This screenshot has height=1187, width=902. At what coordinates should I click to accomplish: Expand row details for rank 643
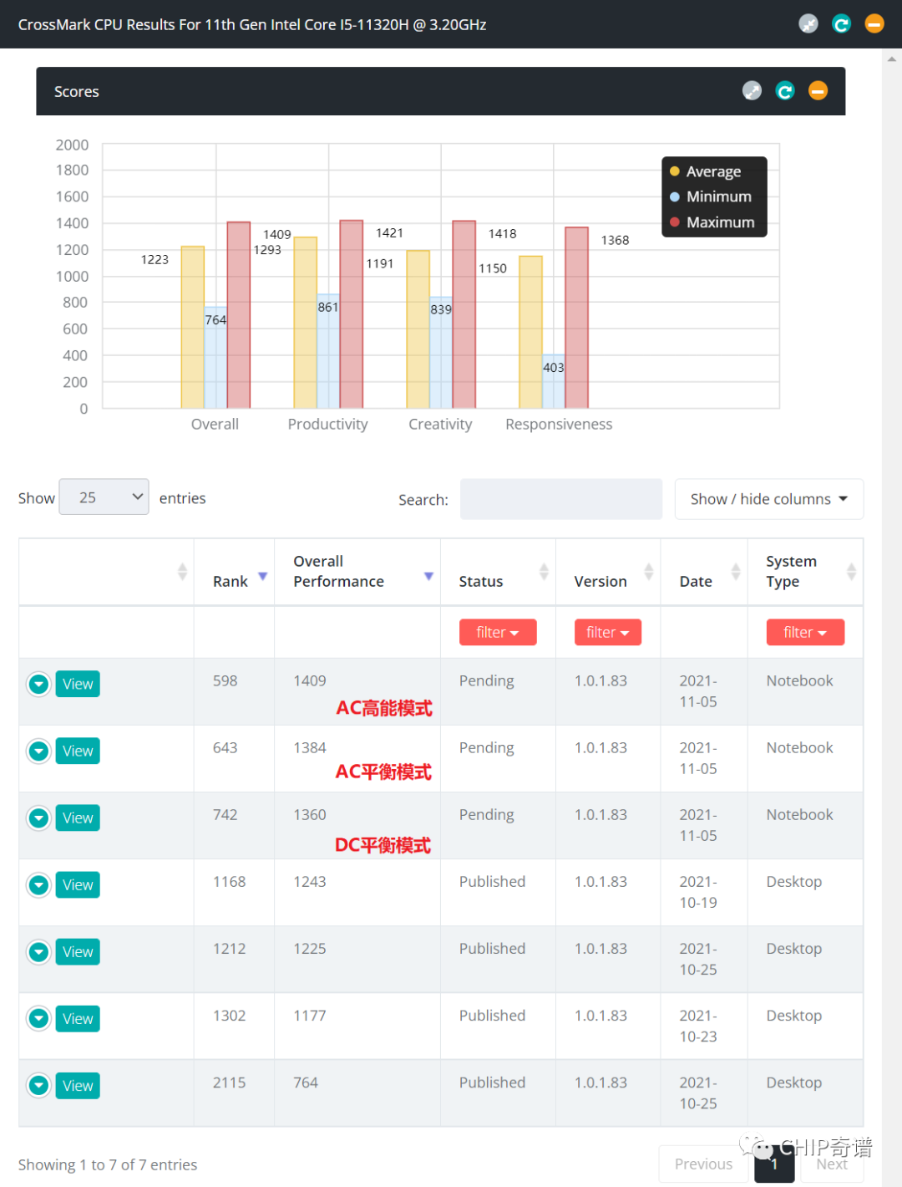click(x=38, y=751)
